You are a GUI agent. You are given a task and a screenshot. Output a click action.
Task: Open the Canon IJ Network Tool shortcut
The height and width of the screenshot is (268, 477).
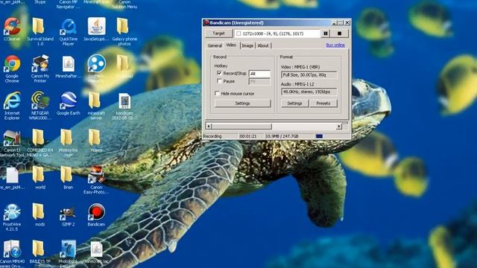pyautogui.click(x=12, y=143)
